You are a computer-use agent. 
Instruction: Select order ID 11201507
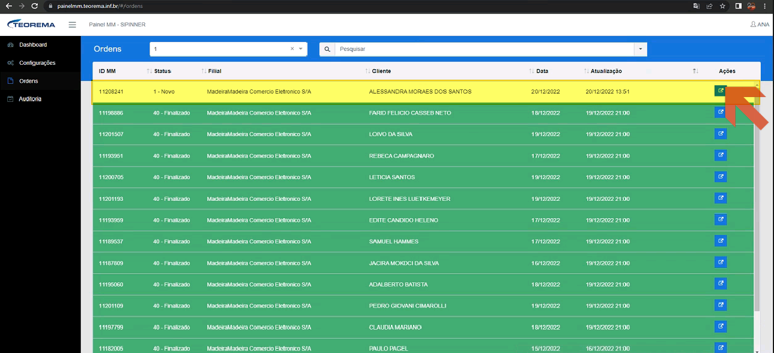(x=111, y=134)
